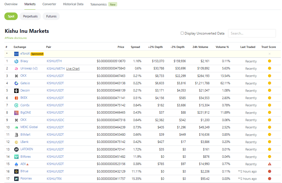Click the BKEX orange logo icon
Screen dimensions: 282x183
pos(17,98)
